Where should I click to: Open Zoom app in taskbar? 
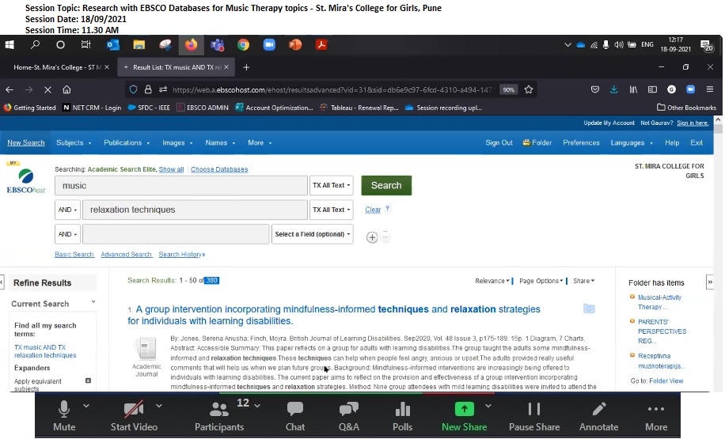[x=269, y=45]
